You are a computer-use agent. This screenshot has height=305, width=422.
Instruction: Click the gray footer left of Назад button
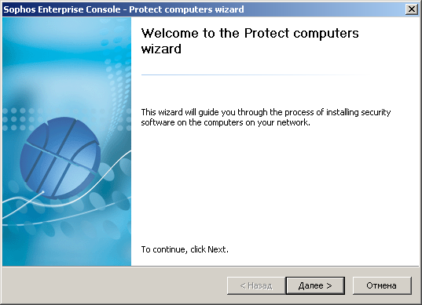[115, 285]
